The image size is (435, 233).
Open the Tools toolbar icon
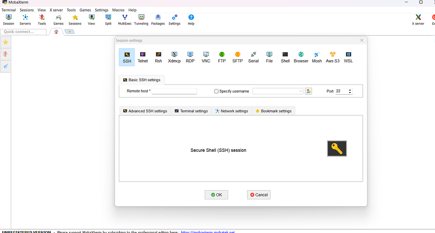[x=42, y=20]
